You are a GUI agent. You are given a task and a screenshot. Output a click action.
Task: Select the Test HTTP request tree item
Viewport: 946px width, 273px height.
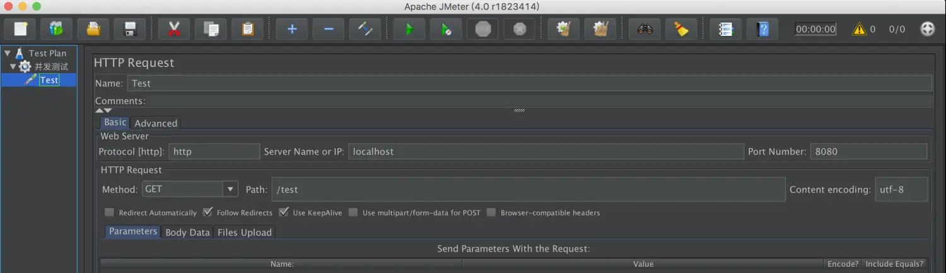point(49,80)
